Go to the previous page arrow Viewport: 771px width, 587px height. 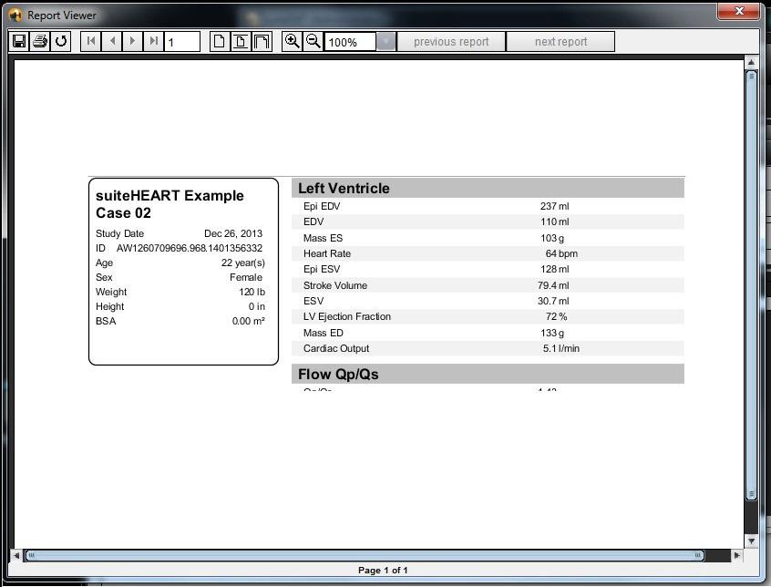tap(112, 41)
